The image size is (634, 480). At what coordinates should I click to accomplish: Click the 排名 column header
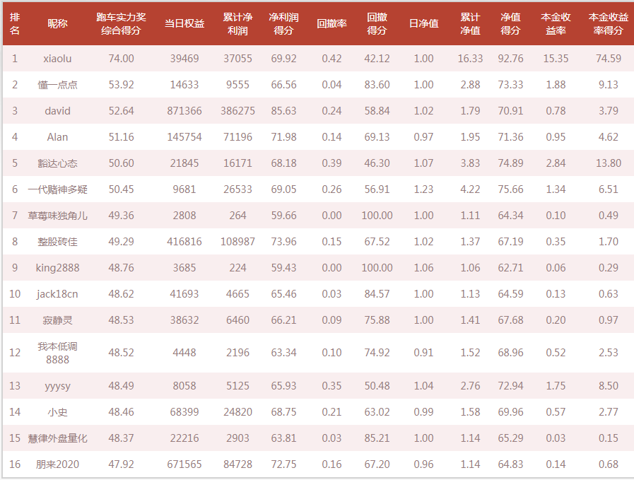coord(15,24)
